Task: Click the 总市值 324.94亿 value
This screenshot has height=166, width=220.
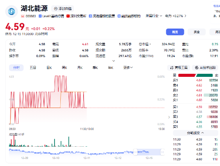Action: [168, 44]
